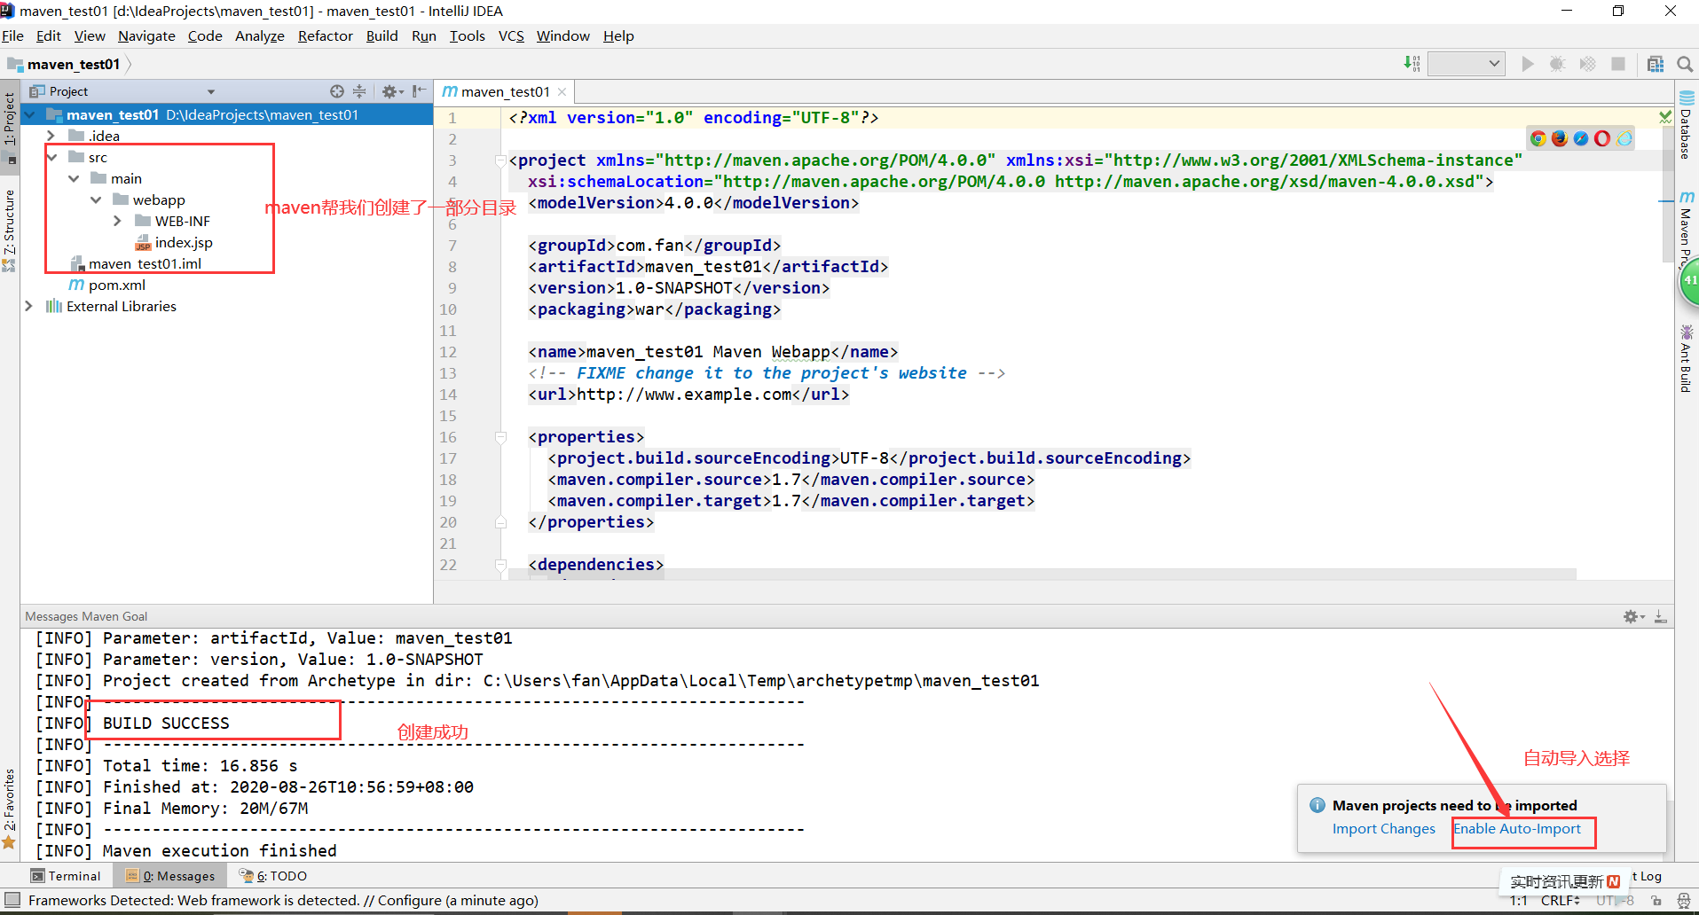
Task: Click the Search Everywhere magnifier
Action: click(1685, 64)
